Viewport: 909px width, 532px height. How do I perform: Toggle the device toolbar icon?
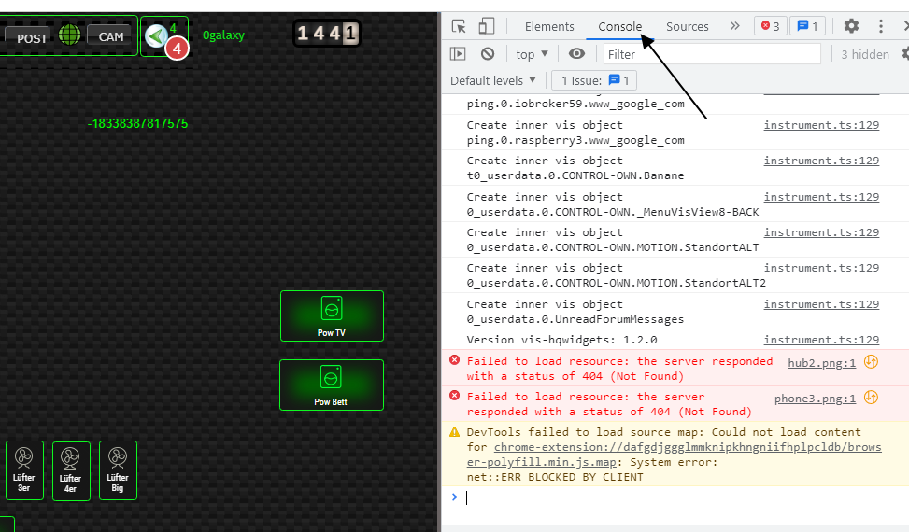point(487,26)
